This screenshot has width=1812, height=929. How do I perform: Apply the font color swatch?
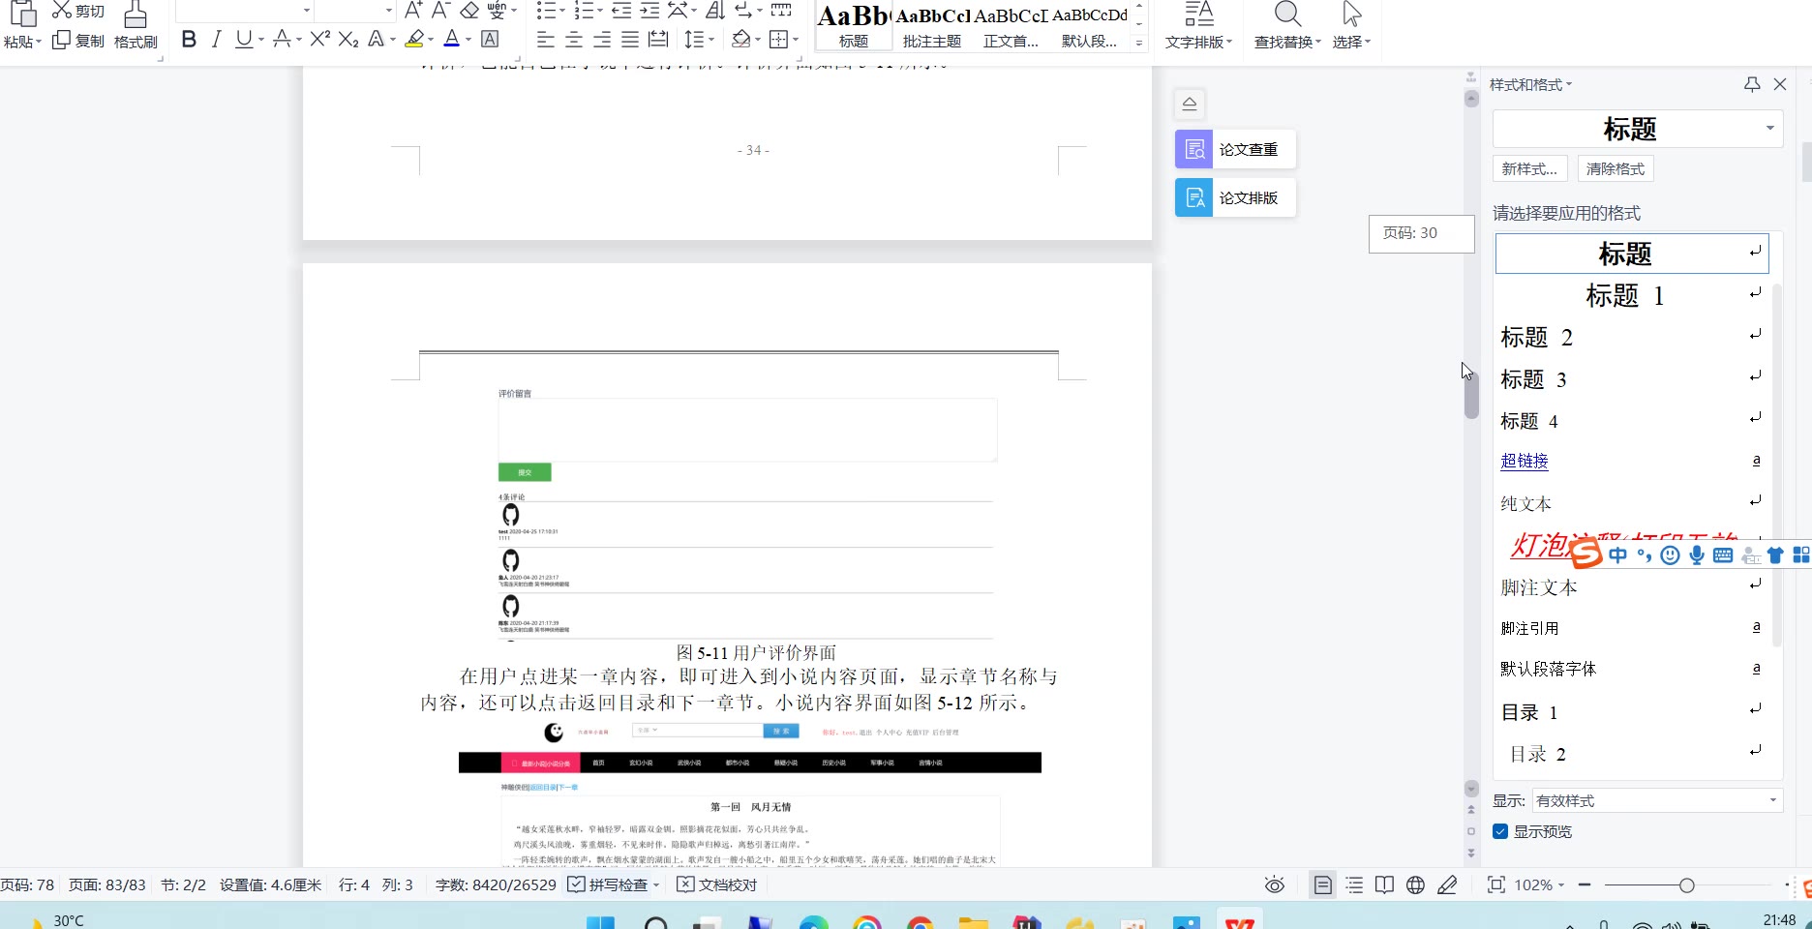click(451, 40)
